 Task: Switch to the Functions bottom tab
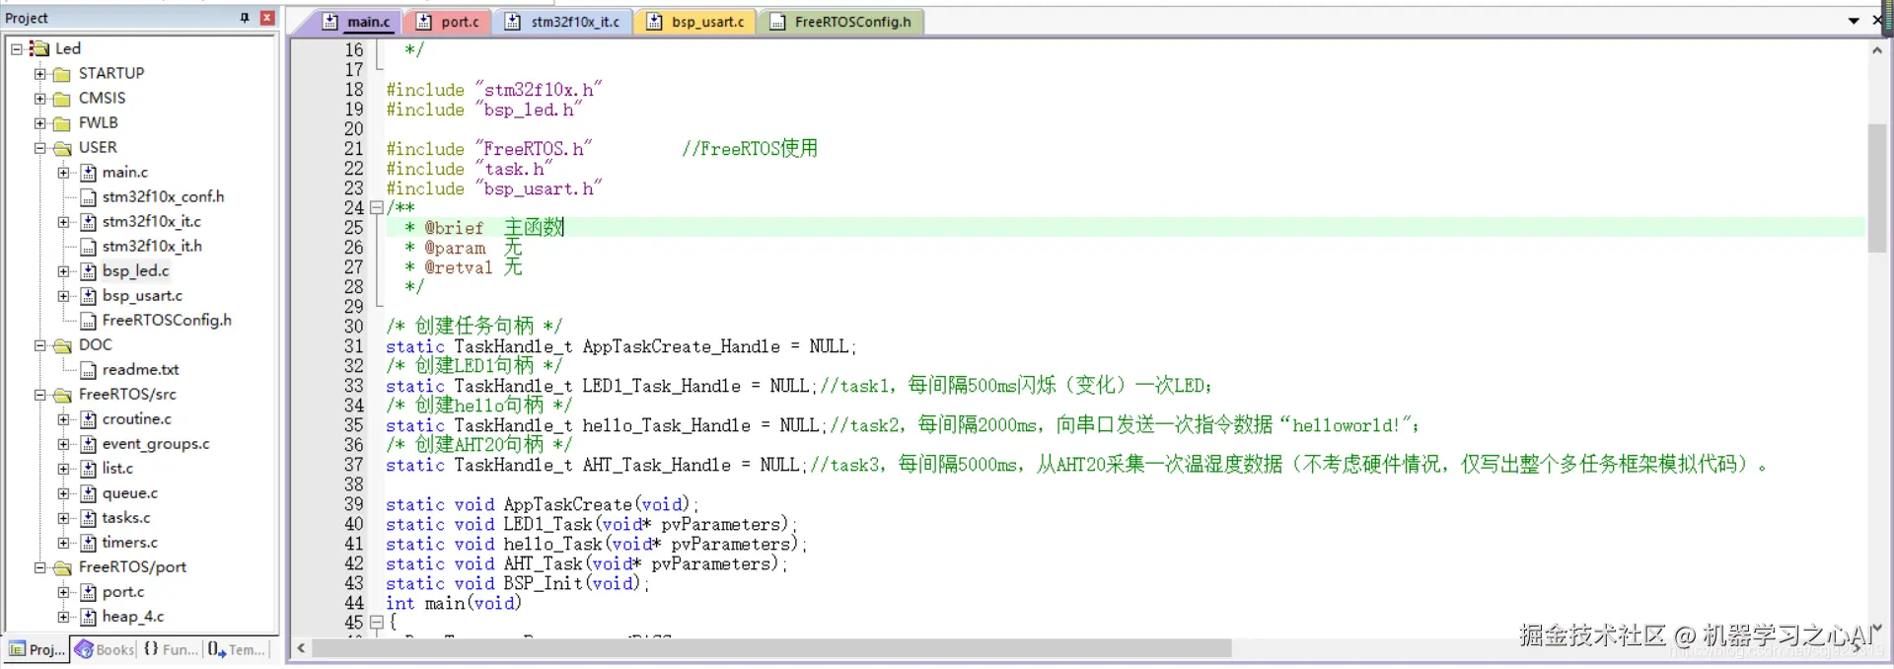pyautogui.click(x=170, y=649)
